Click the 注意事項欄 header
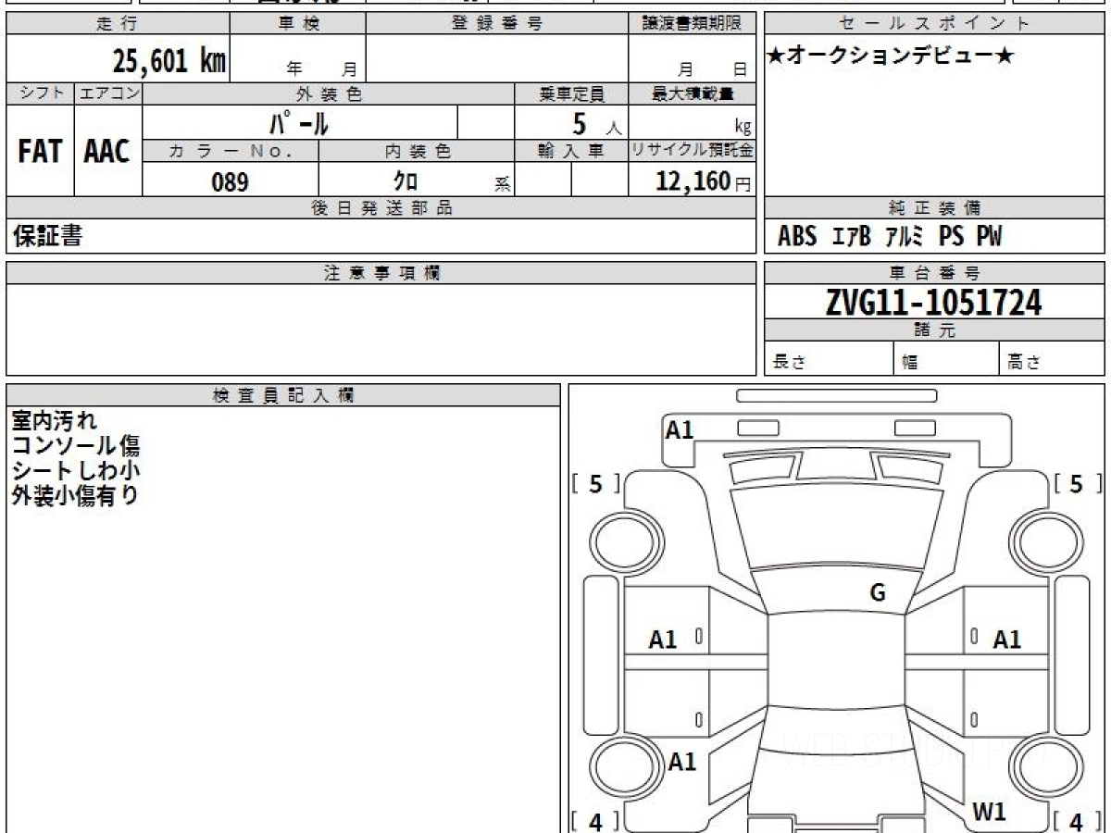 tap(381, 273)
